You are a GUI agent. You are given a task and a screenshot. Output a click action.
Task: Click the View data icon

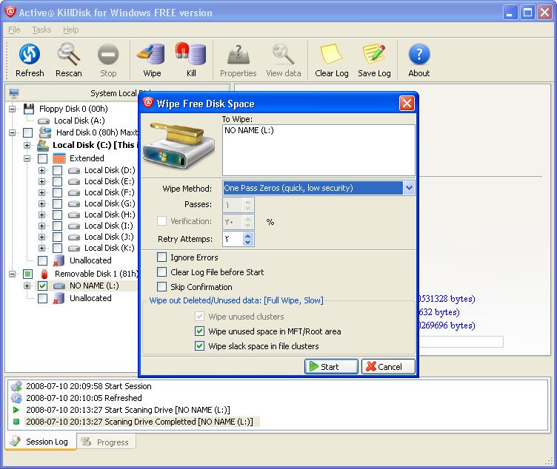click(283, 54)
